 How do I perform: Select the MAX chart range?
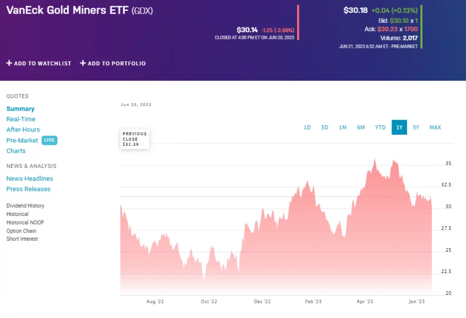[x=435, y=127]
